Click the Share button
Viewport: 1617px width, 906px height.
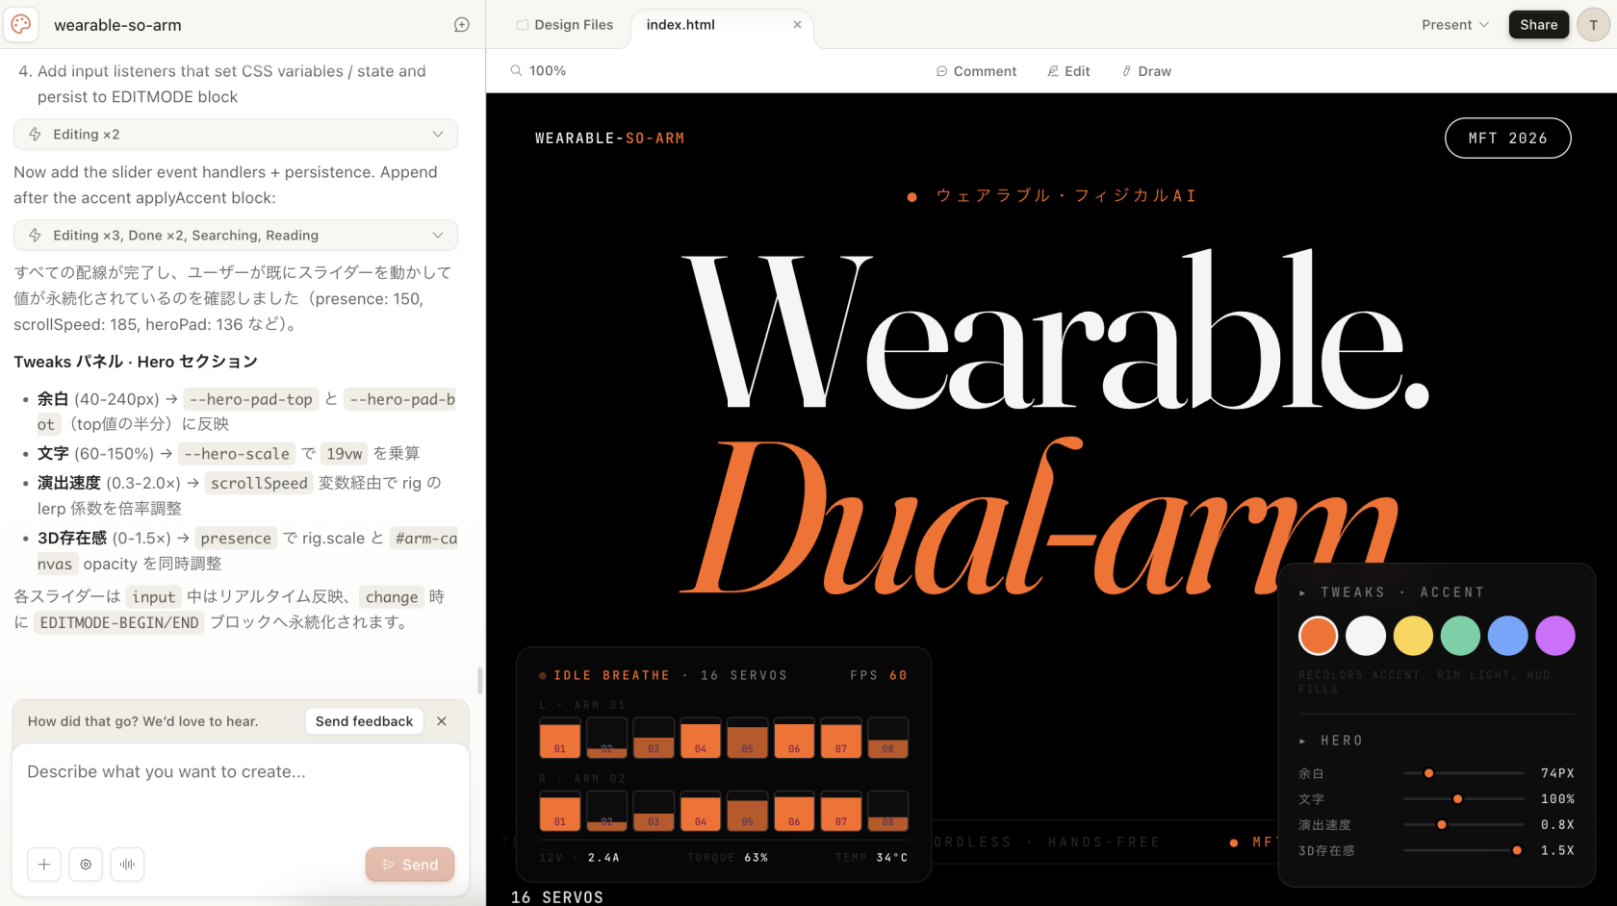pos(1539,25)
